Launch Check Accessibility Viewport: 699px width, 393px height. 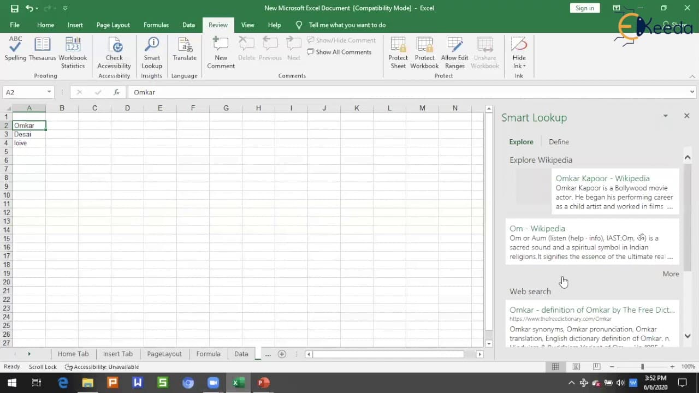[114, 52]
